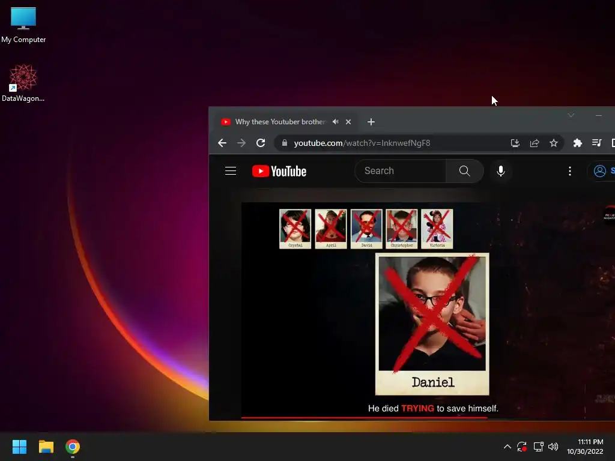615x461 pixels.
Task: Show hidden tray icons chevron
Action: click(507, 447)
